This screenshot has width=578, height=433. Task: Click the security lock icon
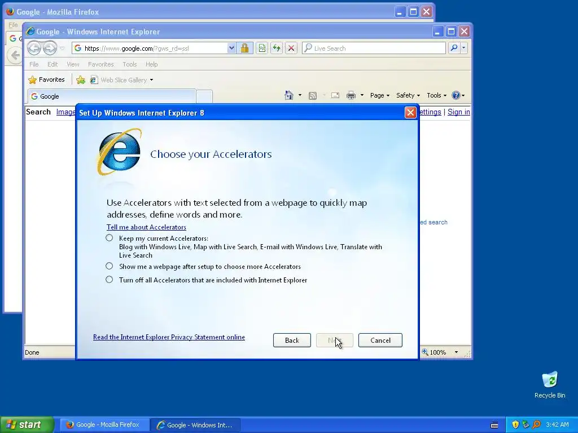(244, 48)
